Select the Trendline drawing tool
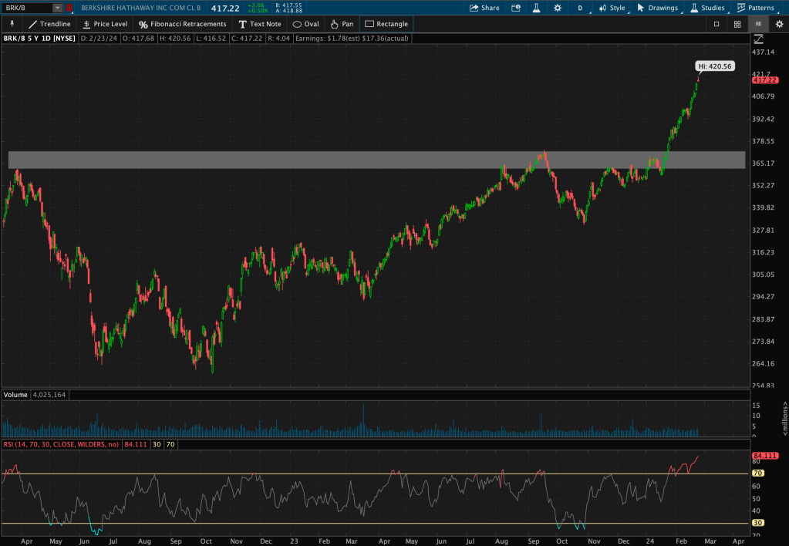Viewport: 789px width, 546px height. coord(49,24)
